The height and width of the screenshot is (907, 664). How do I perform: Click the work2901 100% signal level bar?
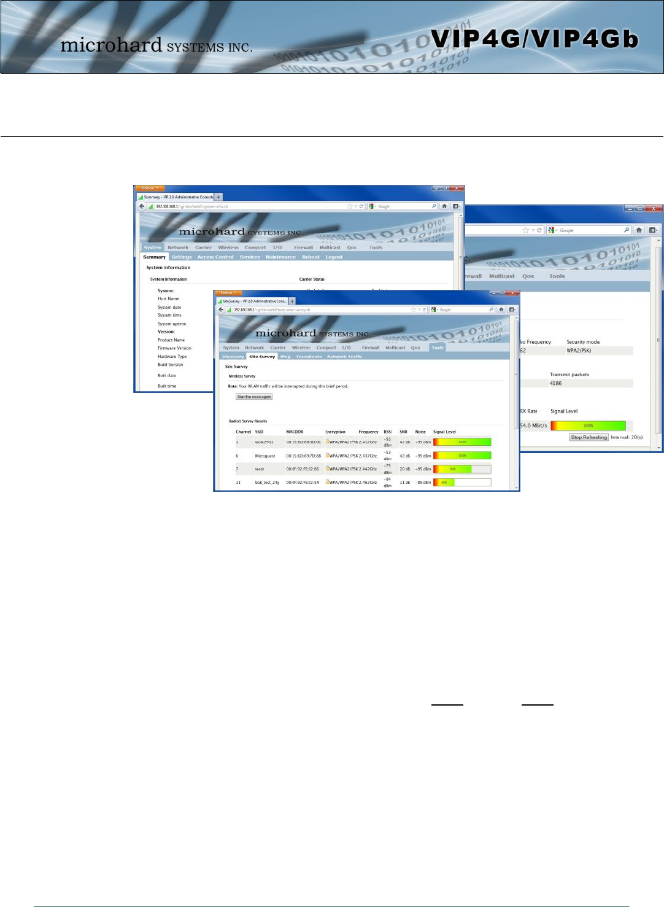coord(462,442)
